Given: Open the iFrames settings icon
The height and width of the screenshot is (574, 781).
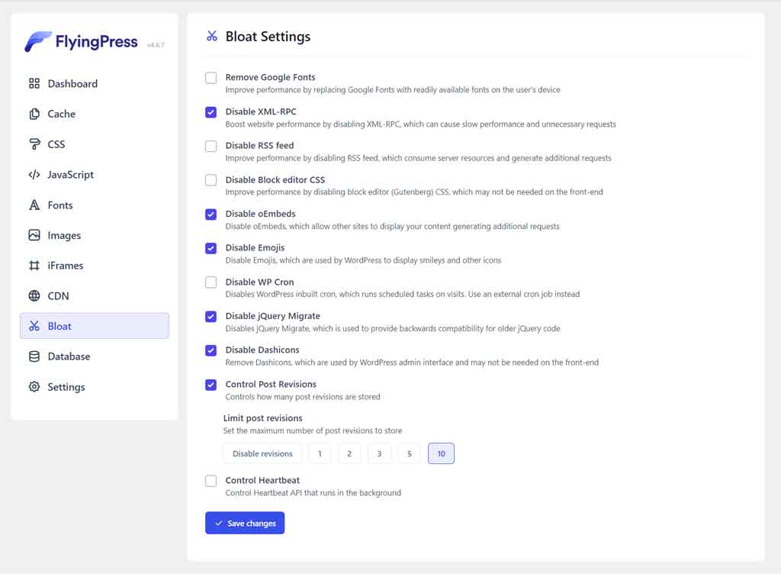Looking at the screenshot, I should (x=34, y=266).
